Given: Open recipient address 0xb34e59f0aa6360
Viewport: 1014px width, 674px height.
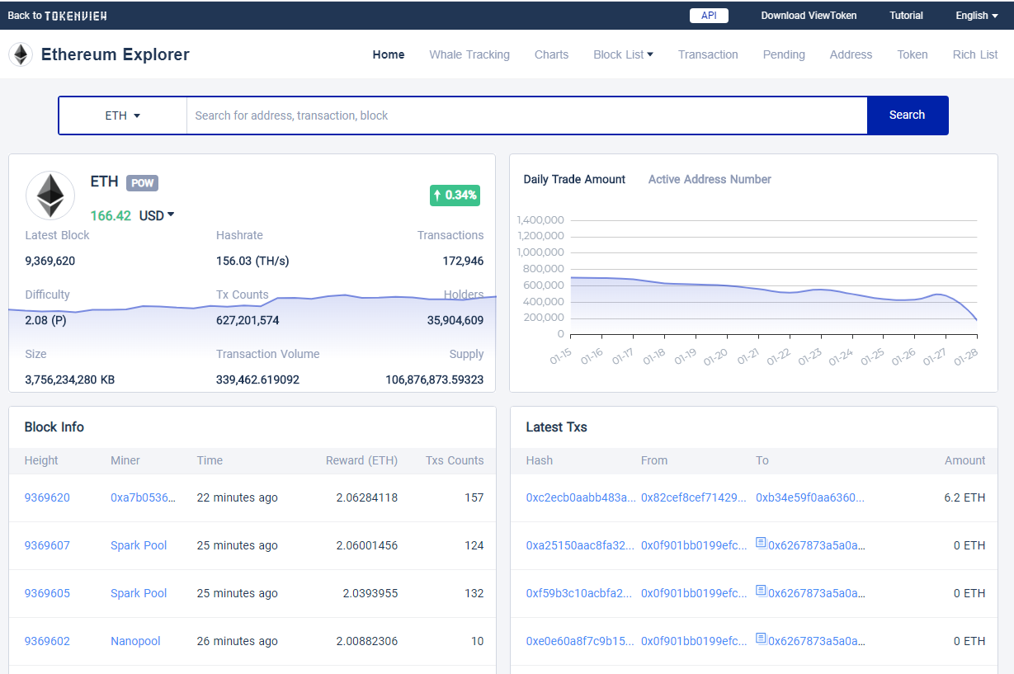Looking at the screenshot, I should click(x=810, y=497).
